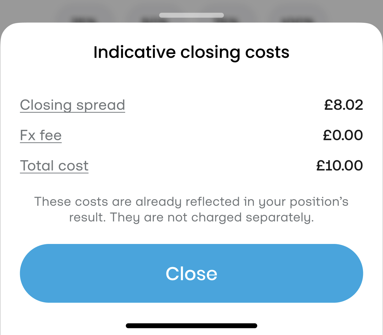Open the Fx fee explanation link
Image resolution: width=383 pixels, height=335 pixels.
(x=41, y=135)
